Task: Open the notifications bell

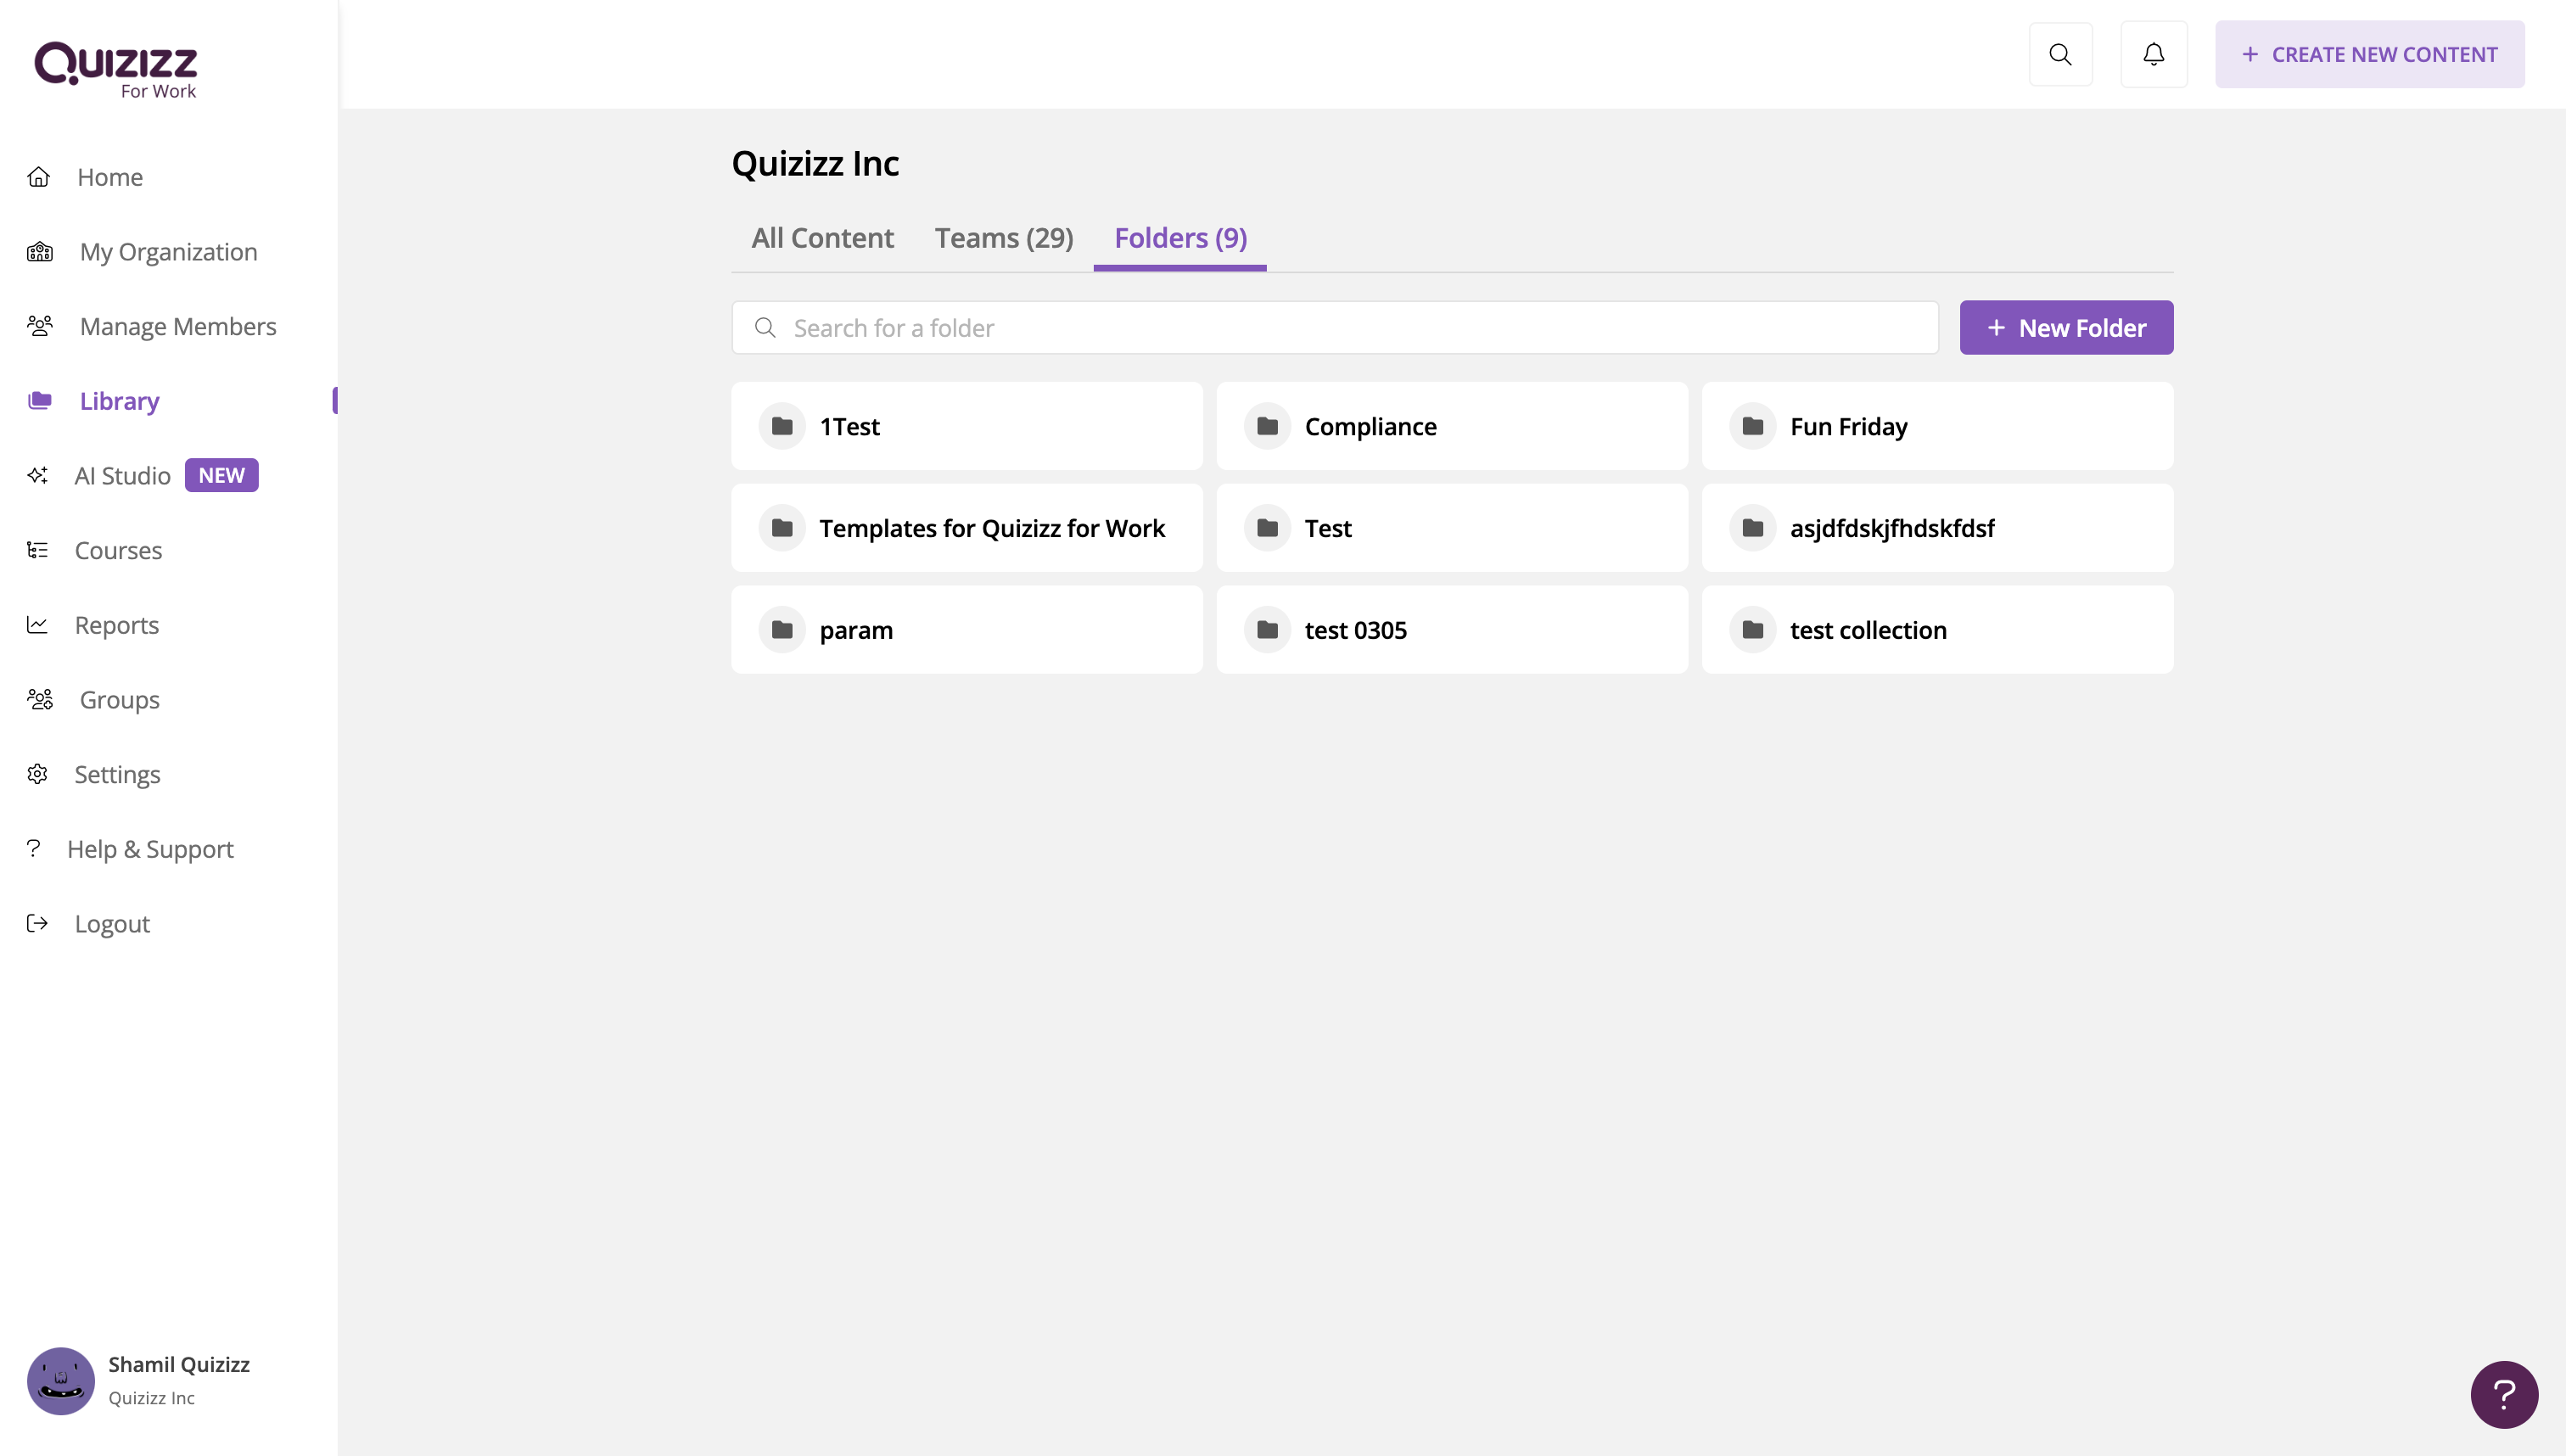Action: pyautogui.click(x=2153, y=54)
